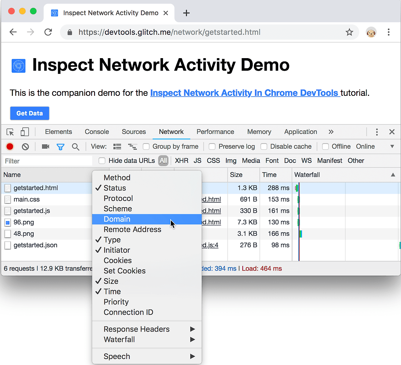Bookmark this page with the star icon
Image resolution: width=401 pixels, height=365 pixels.
[x=349, y=32]
